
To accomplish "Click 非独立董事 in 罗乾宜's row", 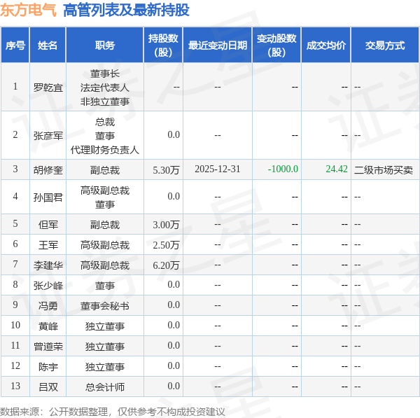I will click(105, 102).
